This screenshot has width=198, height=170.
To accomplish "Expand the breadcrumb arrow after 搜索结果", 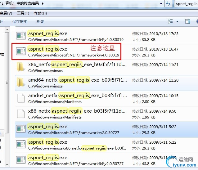I will pos(43,3).
